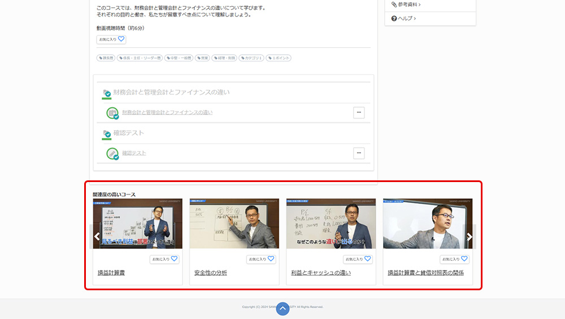Viewport: 565px width, 319px height.
Task: Favorite the 損益計算書と貸借対照表の関係 course
Action: (455, 259)
